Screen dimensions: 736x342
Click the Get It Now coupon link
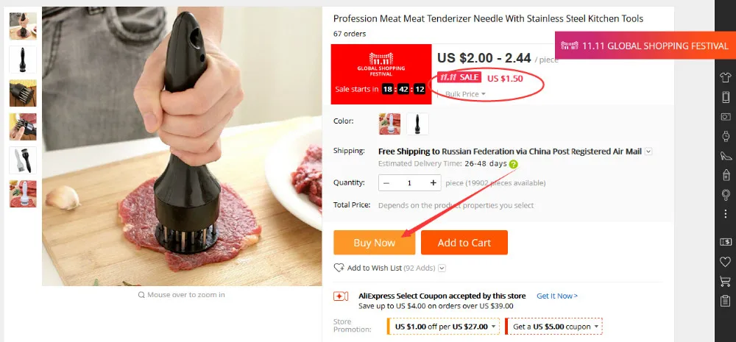click(557, 296)
